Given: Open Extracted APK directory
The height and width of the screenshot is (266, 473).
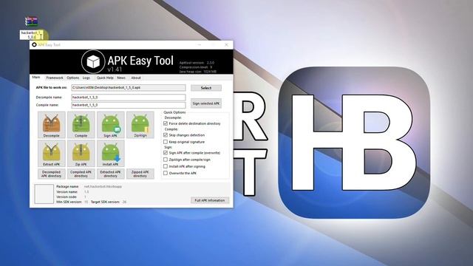Looking at the screenshot, I should click(110, 174).
